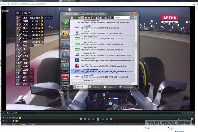Click the yellow star favorites toolbar icon
This screenshot has height=132, width=198.
pos(79,18)
